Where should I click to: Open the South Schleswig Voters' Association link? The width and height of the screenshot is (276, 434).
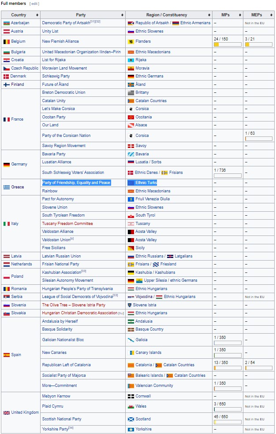[73, 173]
